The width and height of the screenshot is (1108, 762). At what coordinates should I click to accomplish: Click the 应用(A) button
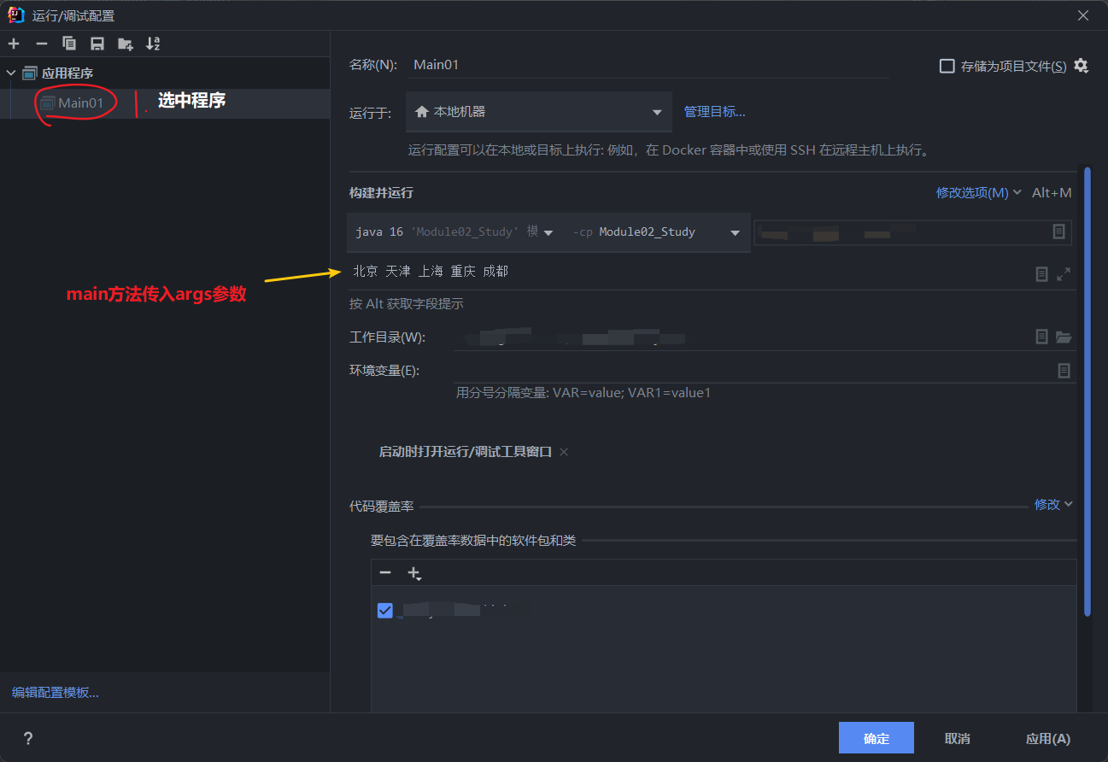coord(1047,739)
